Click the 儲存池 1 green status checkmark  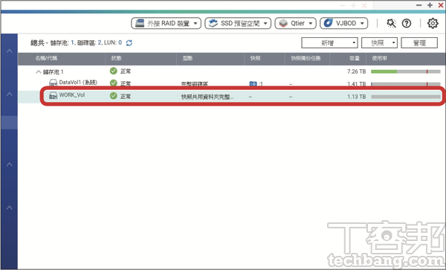[x=114, y=71]
